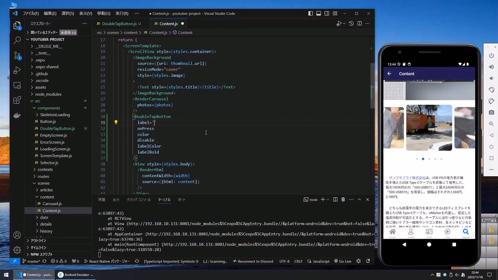Split the terminal panel
Image resolution: width=498 pixels, height=280 pixels.
(335, 199)
